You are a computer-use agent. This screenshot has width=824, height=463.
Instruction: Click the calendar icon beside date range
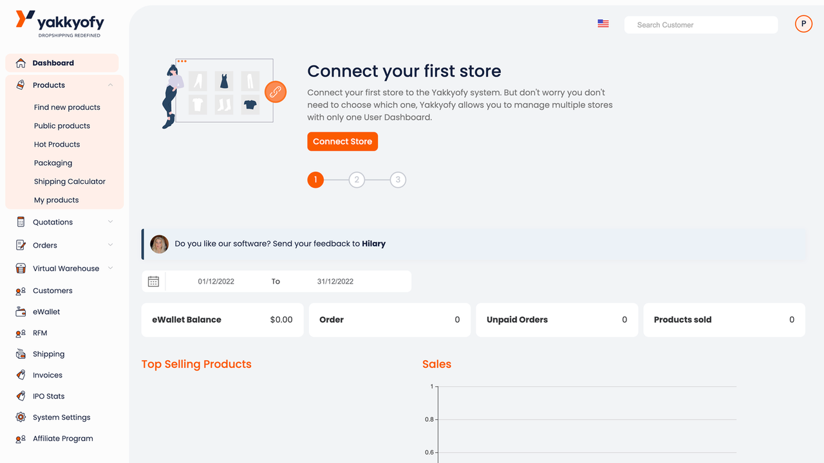pos(153,281)
